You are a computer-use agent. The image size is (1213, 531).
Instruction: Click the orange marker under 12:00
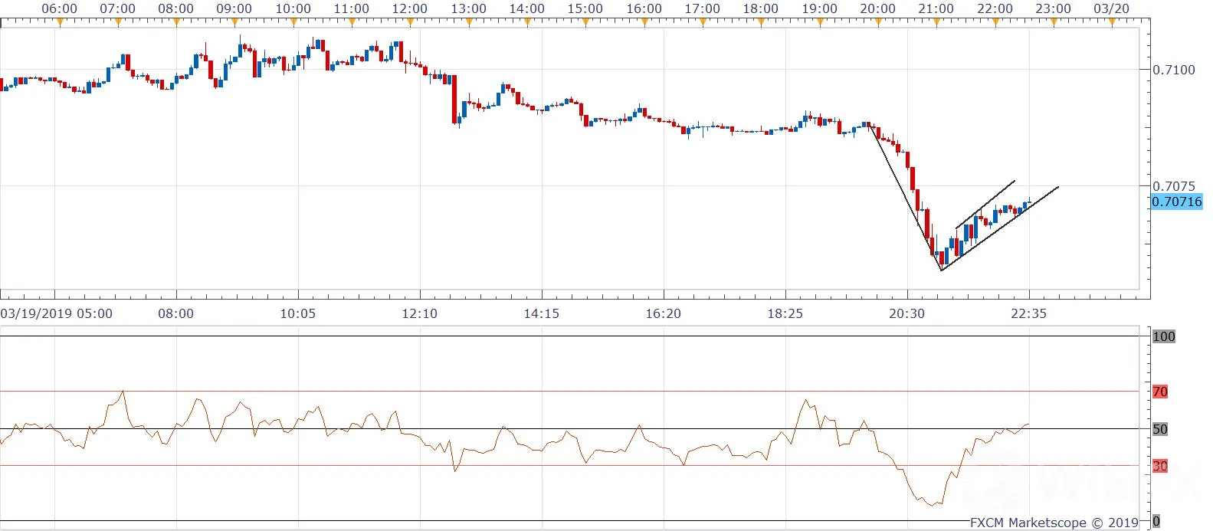(x=411, y=22)
